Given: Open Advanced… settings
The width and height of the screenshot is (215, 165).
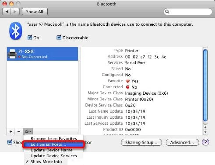Looking at the screenshot, I should (182, 142).
